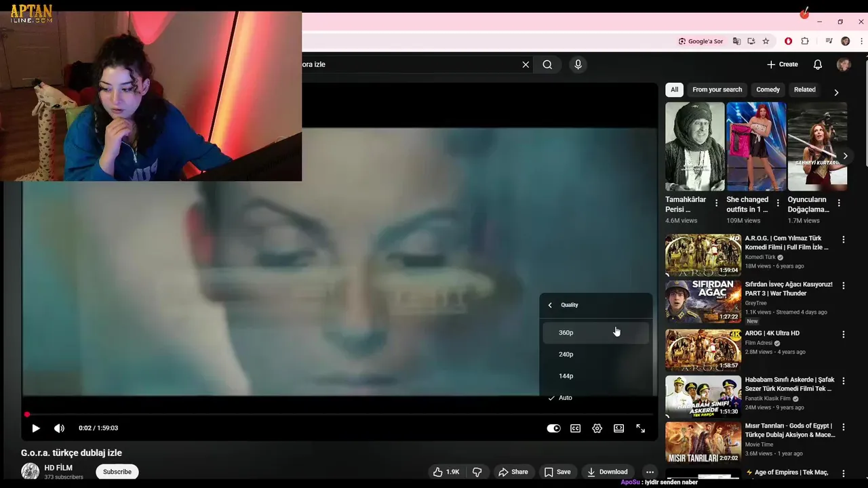
Task: Open A.R.O.G. Cem Yılmaz video title
Action: (787, 243)
